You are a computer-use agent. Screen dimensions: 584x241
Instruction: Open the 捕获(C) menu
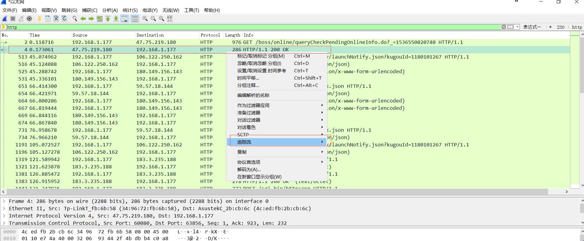90,10
